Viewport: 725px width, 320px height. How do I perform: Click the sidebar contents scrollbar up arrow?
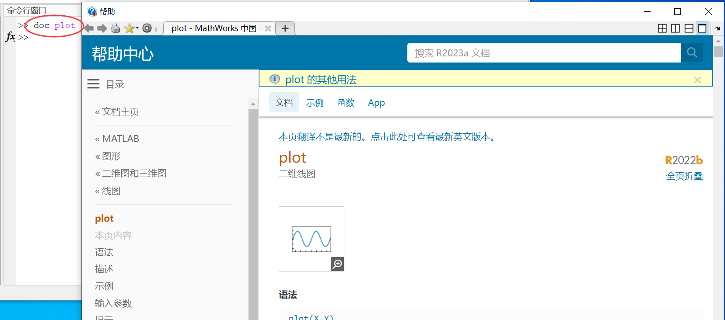pyautogui.click(x=253, y=104)
